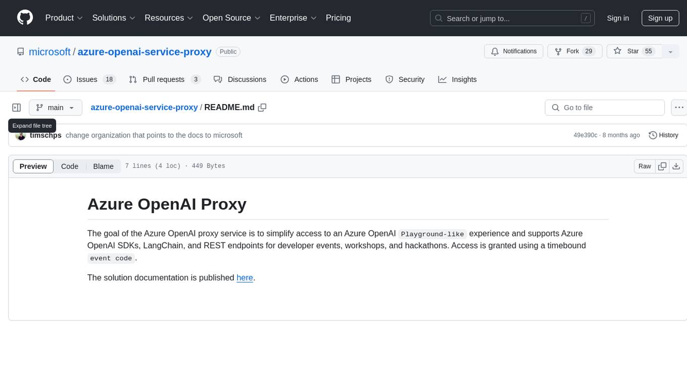Focus the Go to file input
Screen dimensions: 687x386
[605, 108]
